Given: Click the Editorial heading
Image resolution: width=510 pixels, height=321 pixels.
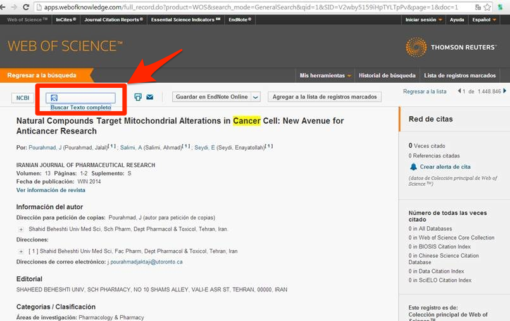Looking at the screenshot, I should pos(29,279).
